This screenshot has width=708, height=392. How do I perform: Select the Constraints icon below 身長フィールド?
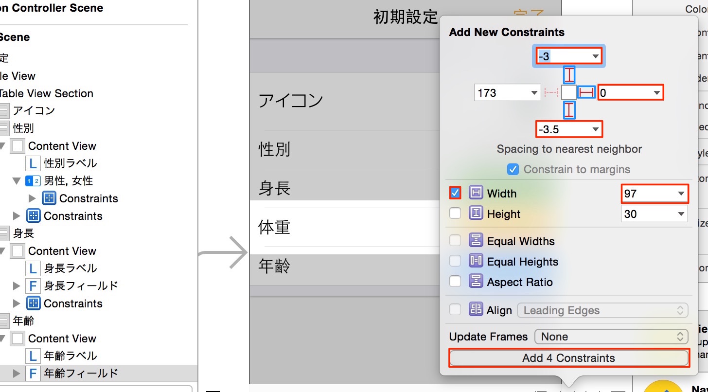[x=33, y=303]
